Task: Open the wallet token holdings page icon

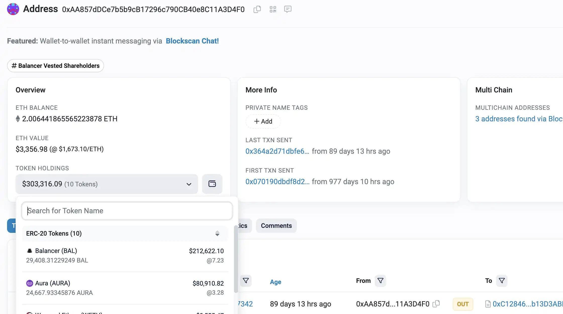Action: pos(212,184)
